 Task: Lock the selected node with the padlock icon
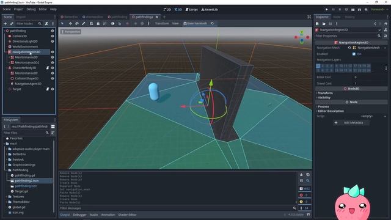point(98,23)
